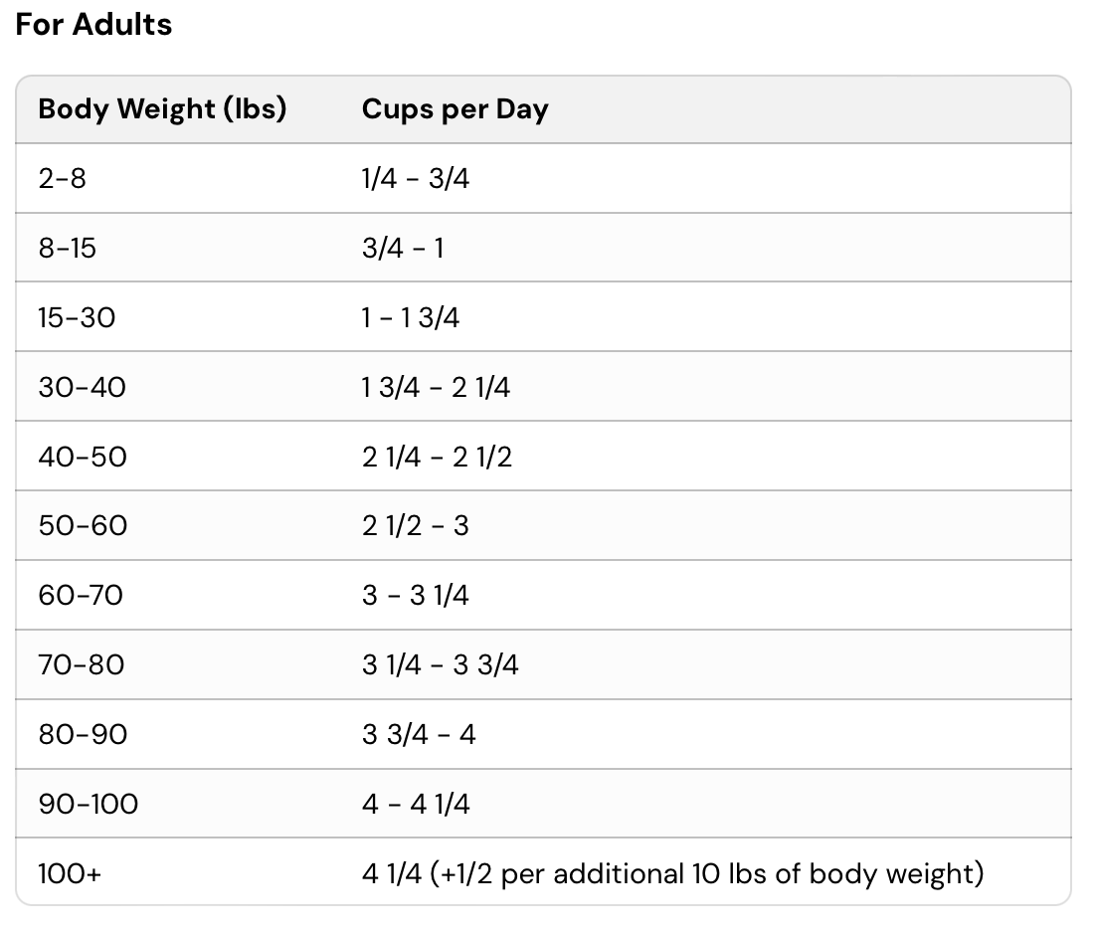Click the 8-15 body weight cell
Screen dimensions: 1096x933
tap(67, 248)
